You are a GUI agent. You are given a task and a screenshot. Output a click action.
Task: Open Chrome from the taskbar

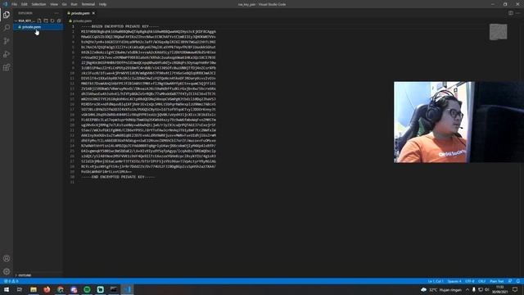(60, 289)
